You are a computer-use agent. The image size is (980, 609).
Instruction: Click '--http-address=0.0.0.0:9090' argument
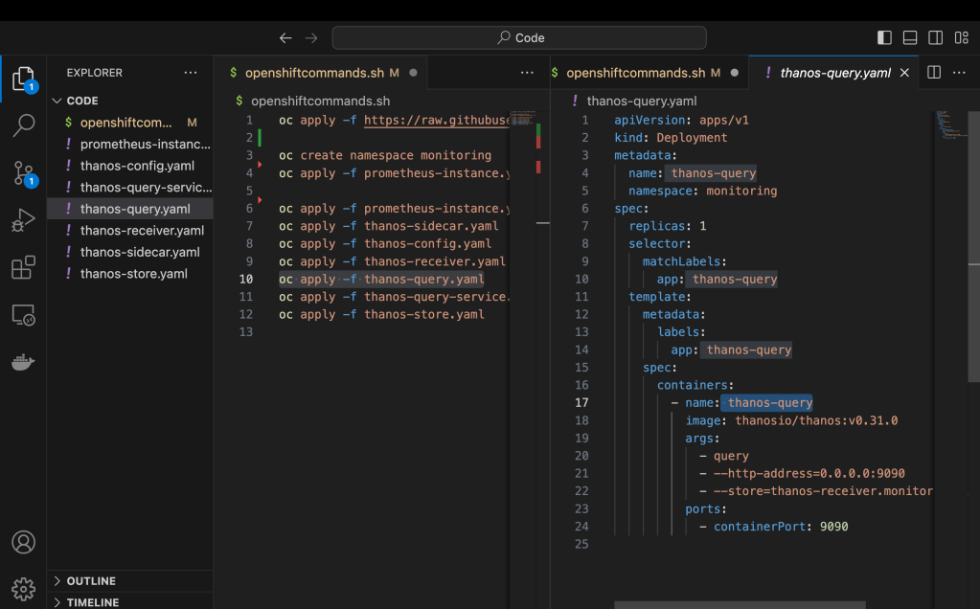[x=809, y=473]
